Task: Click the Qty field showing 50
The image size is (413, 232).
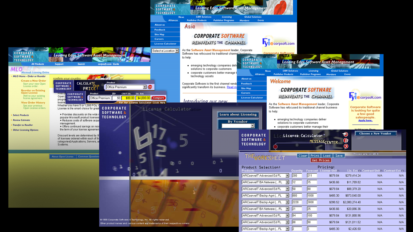Action: point(116,98)
